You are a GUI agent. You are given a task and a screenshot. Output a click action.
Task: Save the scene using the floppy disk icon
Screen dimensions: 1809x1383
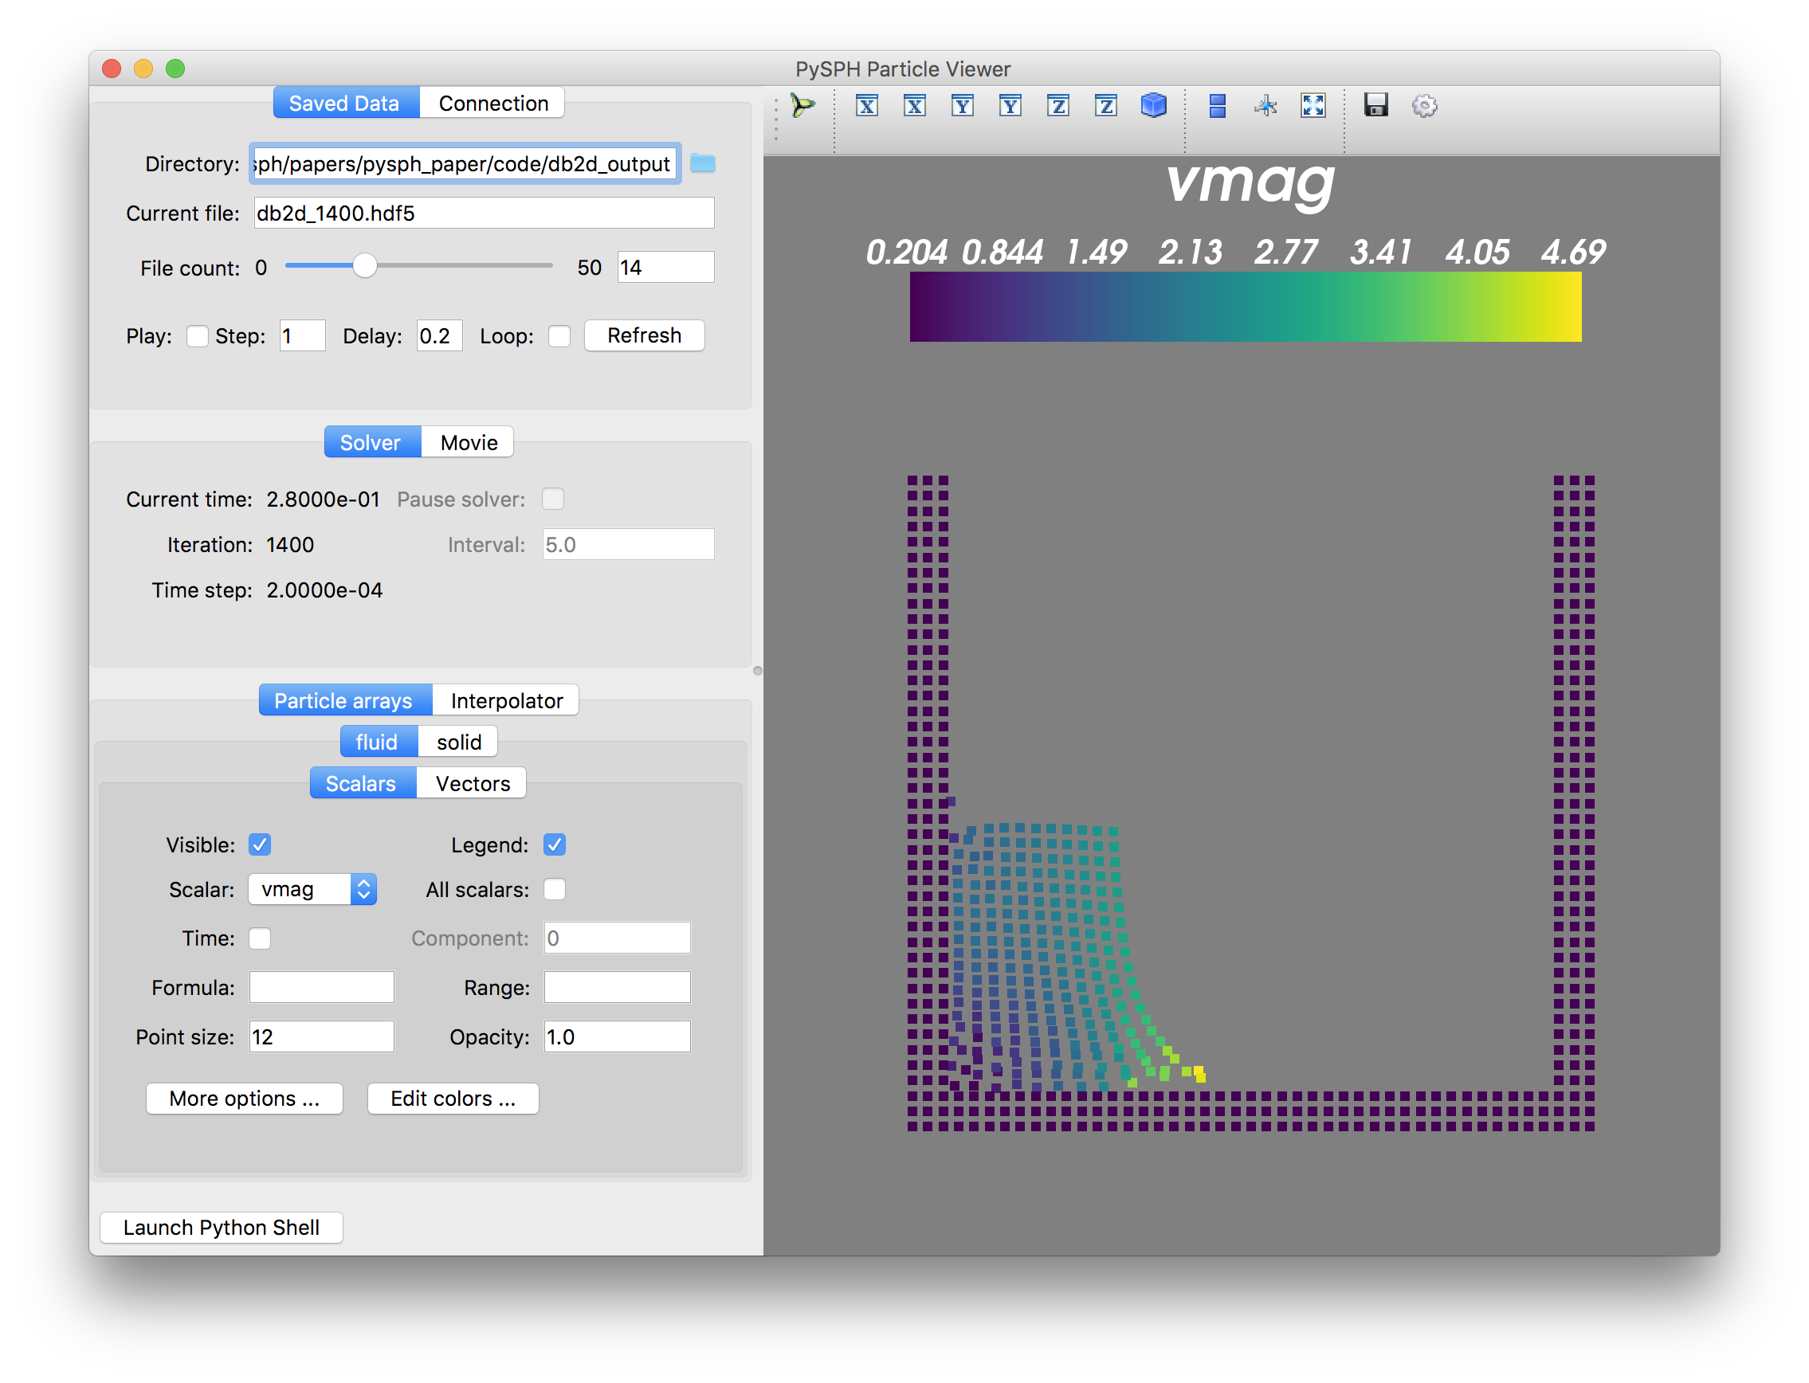[x=1377, y=105]
